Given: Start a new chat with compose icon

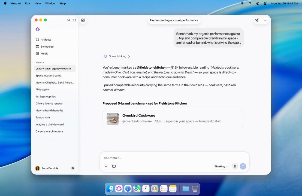Looking at the screenshot, I should [x=83, y=20].
